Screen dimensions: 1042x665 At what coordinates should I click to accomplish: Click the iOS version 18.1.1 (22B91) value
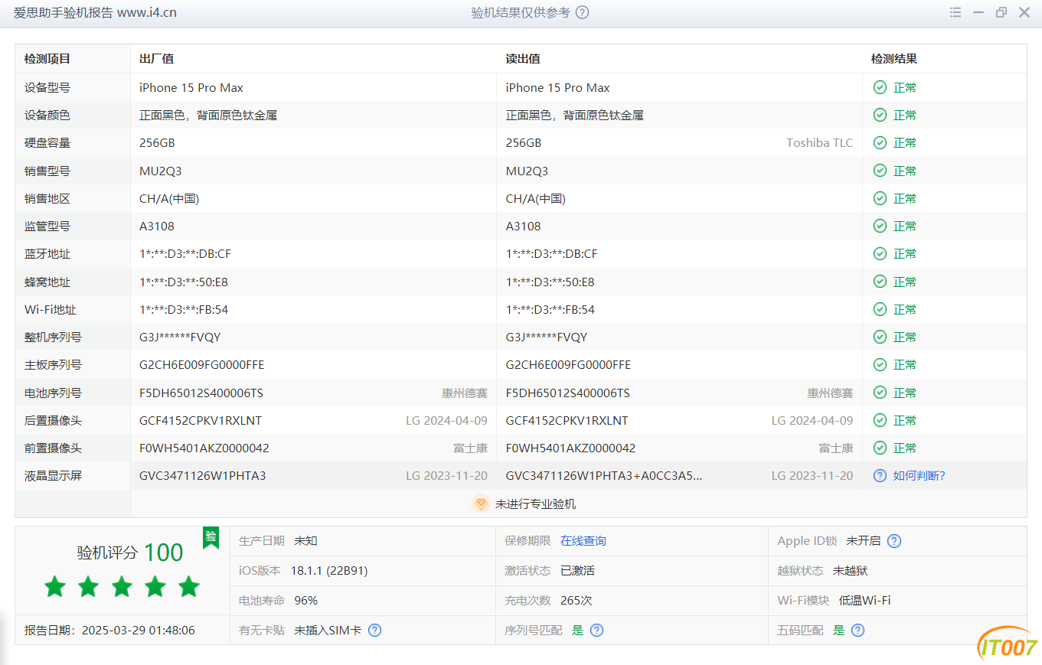coord(328,571)
